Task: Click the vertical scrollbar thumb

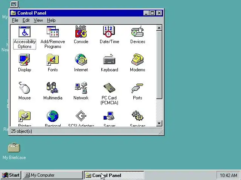Action: click(159, 65)
